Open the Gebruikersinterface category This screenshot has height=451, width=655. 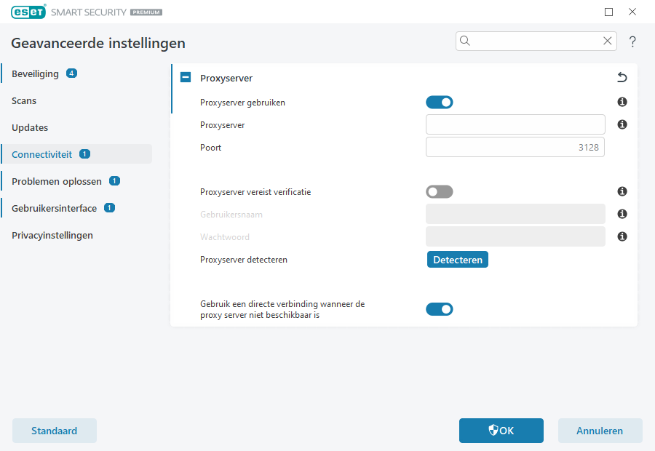(x=54, y=208)
